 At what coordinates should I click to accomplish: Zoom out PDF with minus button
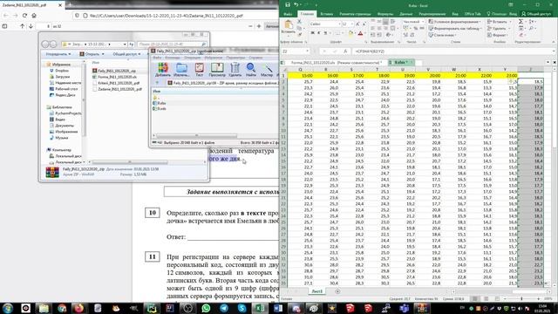(250, 26)
